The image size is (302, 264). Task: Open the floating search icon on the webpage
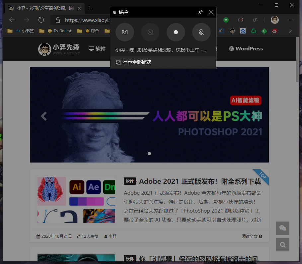(282, 245)
